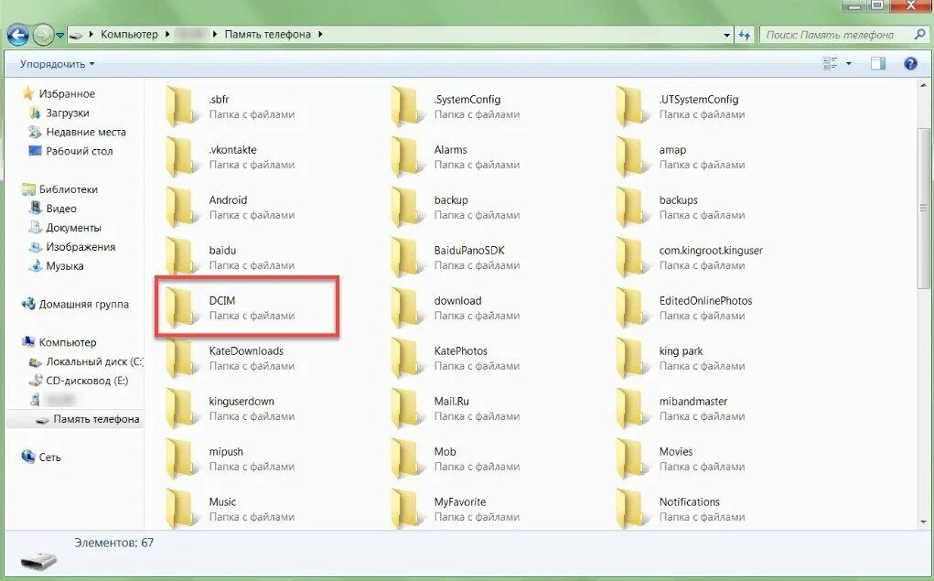Screen dimensions: 934x581
Task: Select the com.kingroot.kinguser folder icon
Action: 631,257
